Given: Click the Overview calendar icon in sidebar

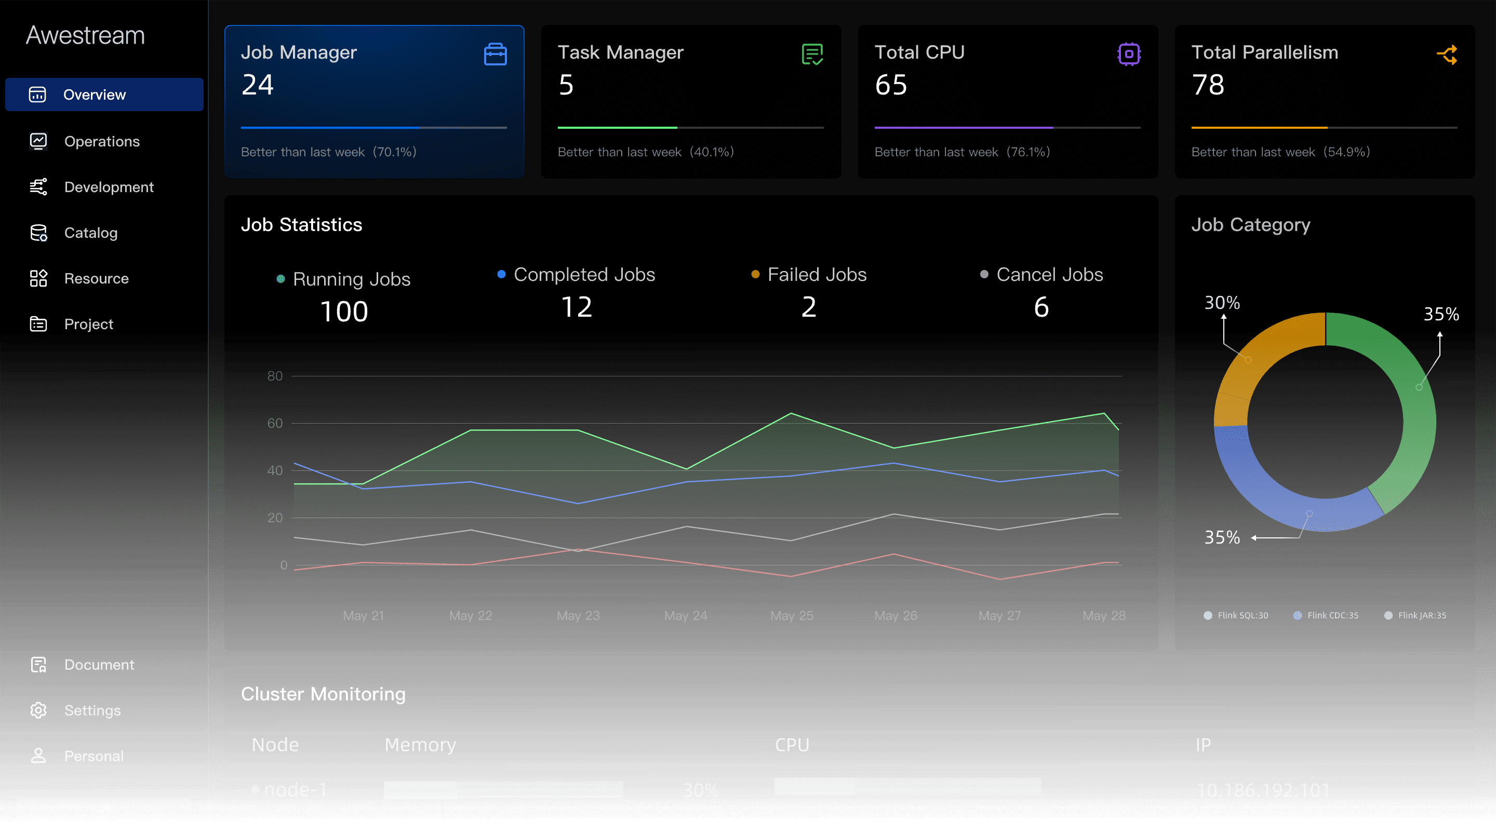Looking at the screenshot, I should pyautogui.click(x=38, y=94).
